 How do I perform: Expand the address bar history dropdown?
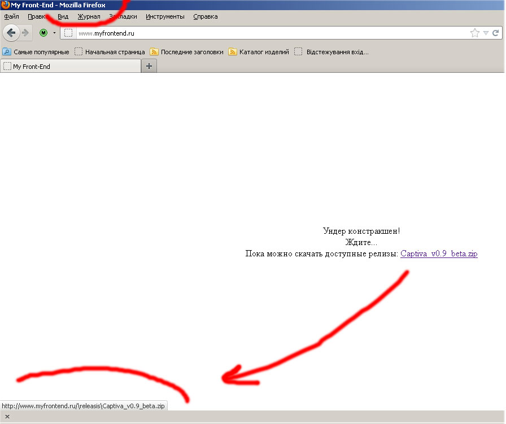point(486,33)
